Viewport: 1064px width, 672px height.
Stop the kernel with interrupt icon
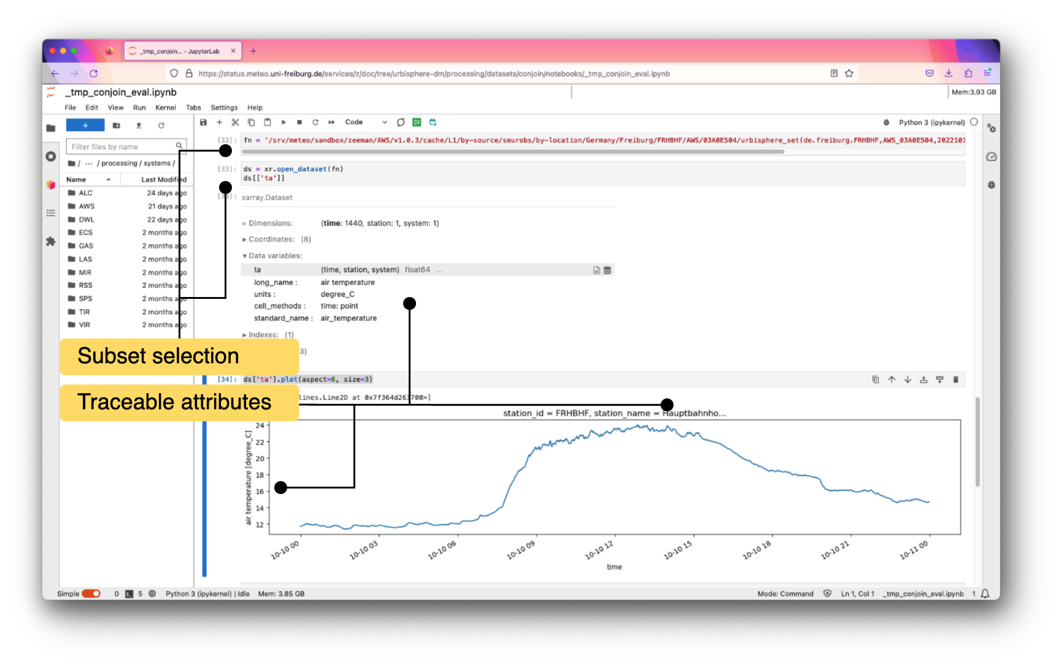point(299,123)
